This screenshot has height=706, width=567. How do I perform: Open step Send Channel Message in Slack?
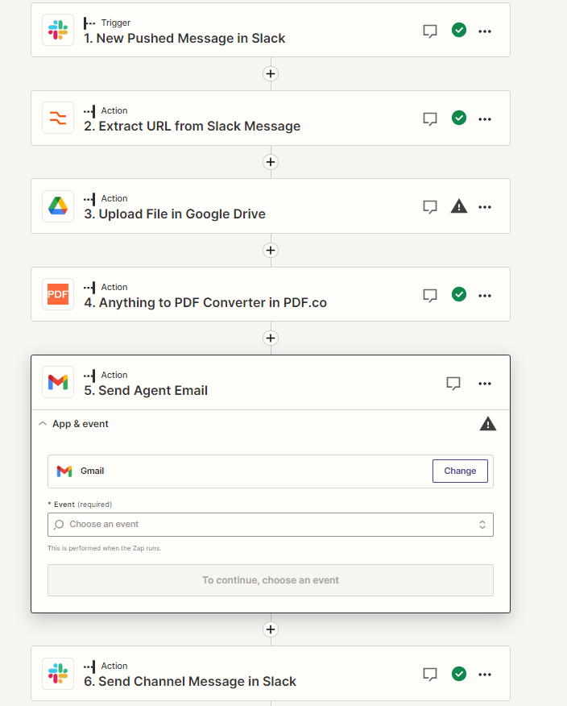(190, 681)
